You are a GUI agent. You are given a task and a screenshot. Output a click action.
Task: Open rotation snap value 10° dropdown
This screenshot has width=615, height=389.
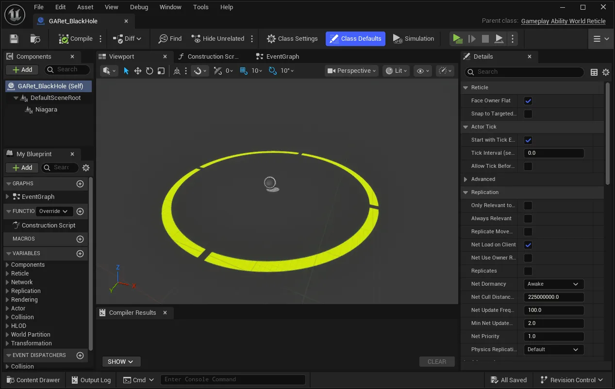[287, 71]
